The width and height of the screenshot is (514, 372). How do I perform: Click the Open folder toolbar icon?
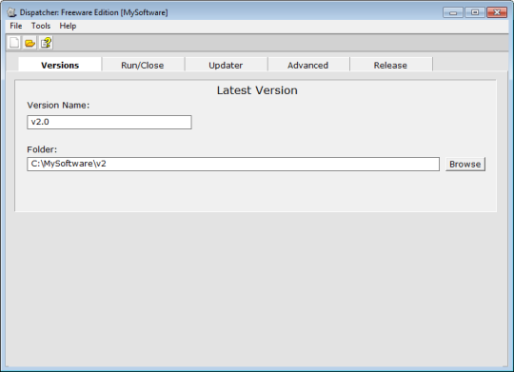pyautogui.click(x=30, y=43)
